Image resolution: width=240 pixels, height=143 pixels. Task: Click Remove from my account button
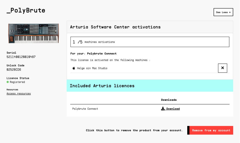(210, 130)
